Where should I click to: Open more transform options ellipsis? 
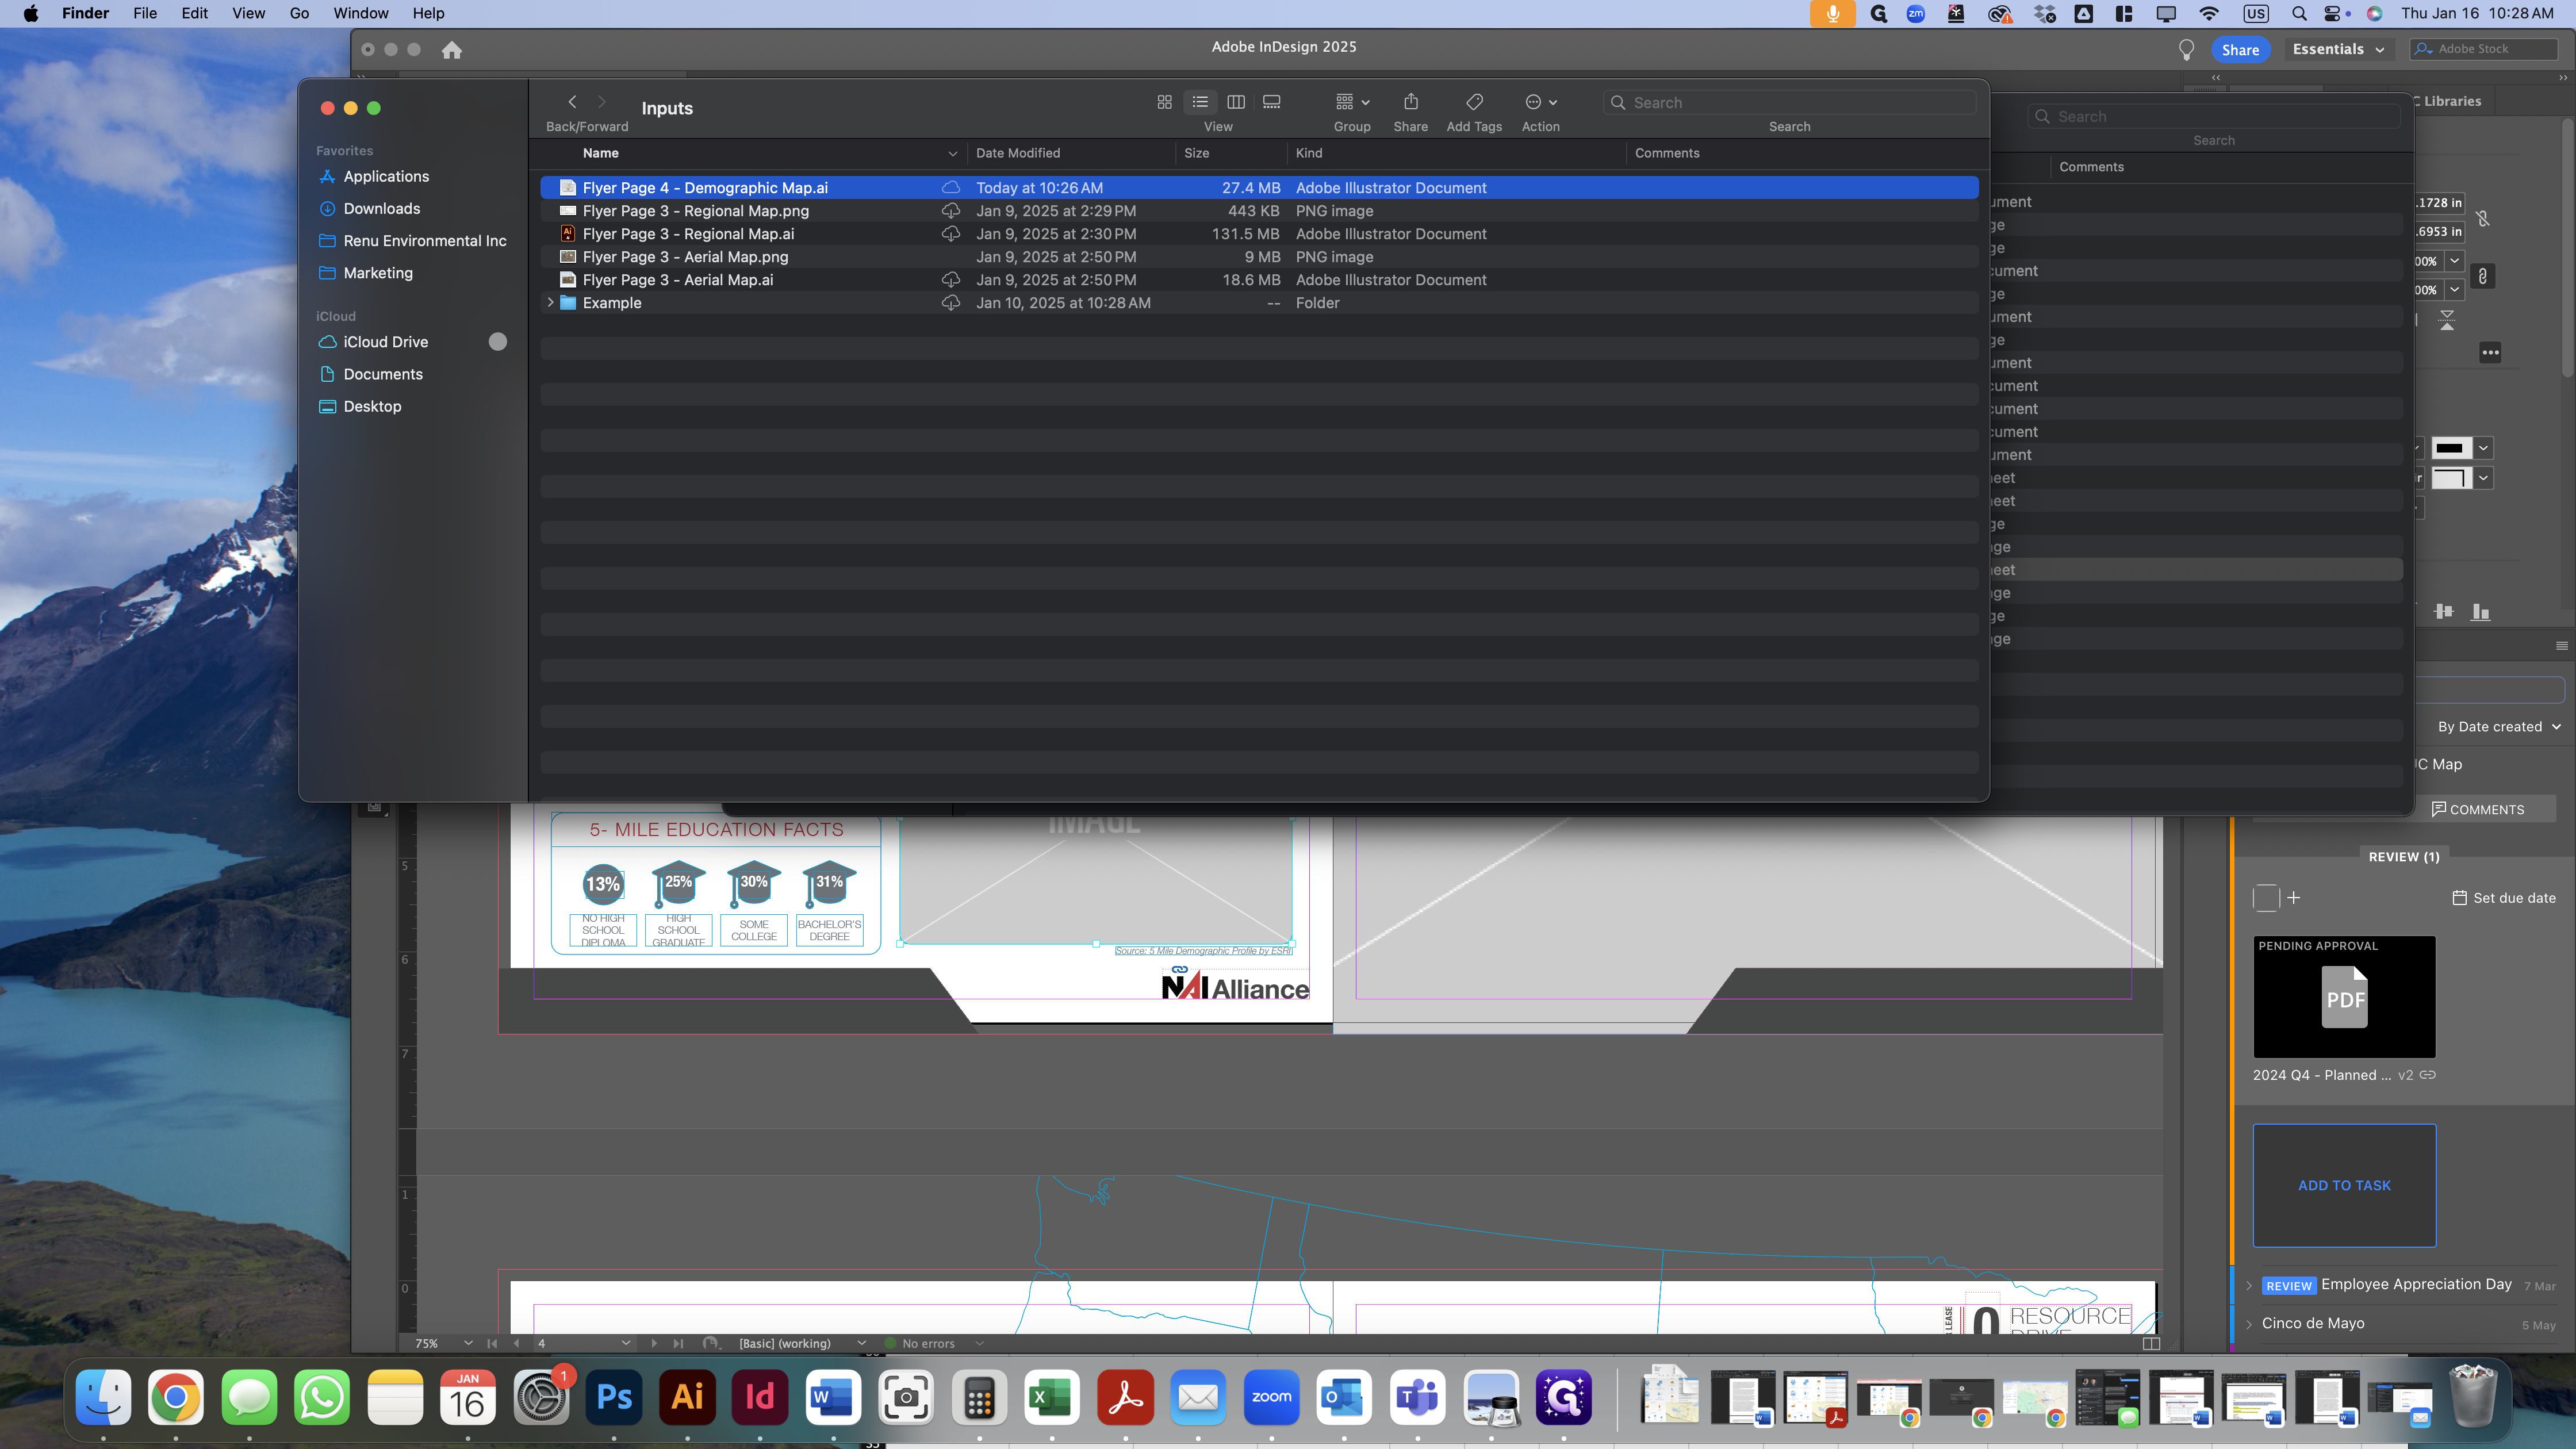(x=2490, y=352)
